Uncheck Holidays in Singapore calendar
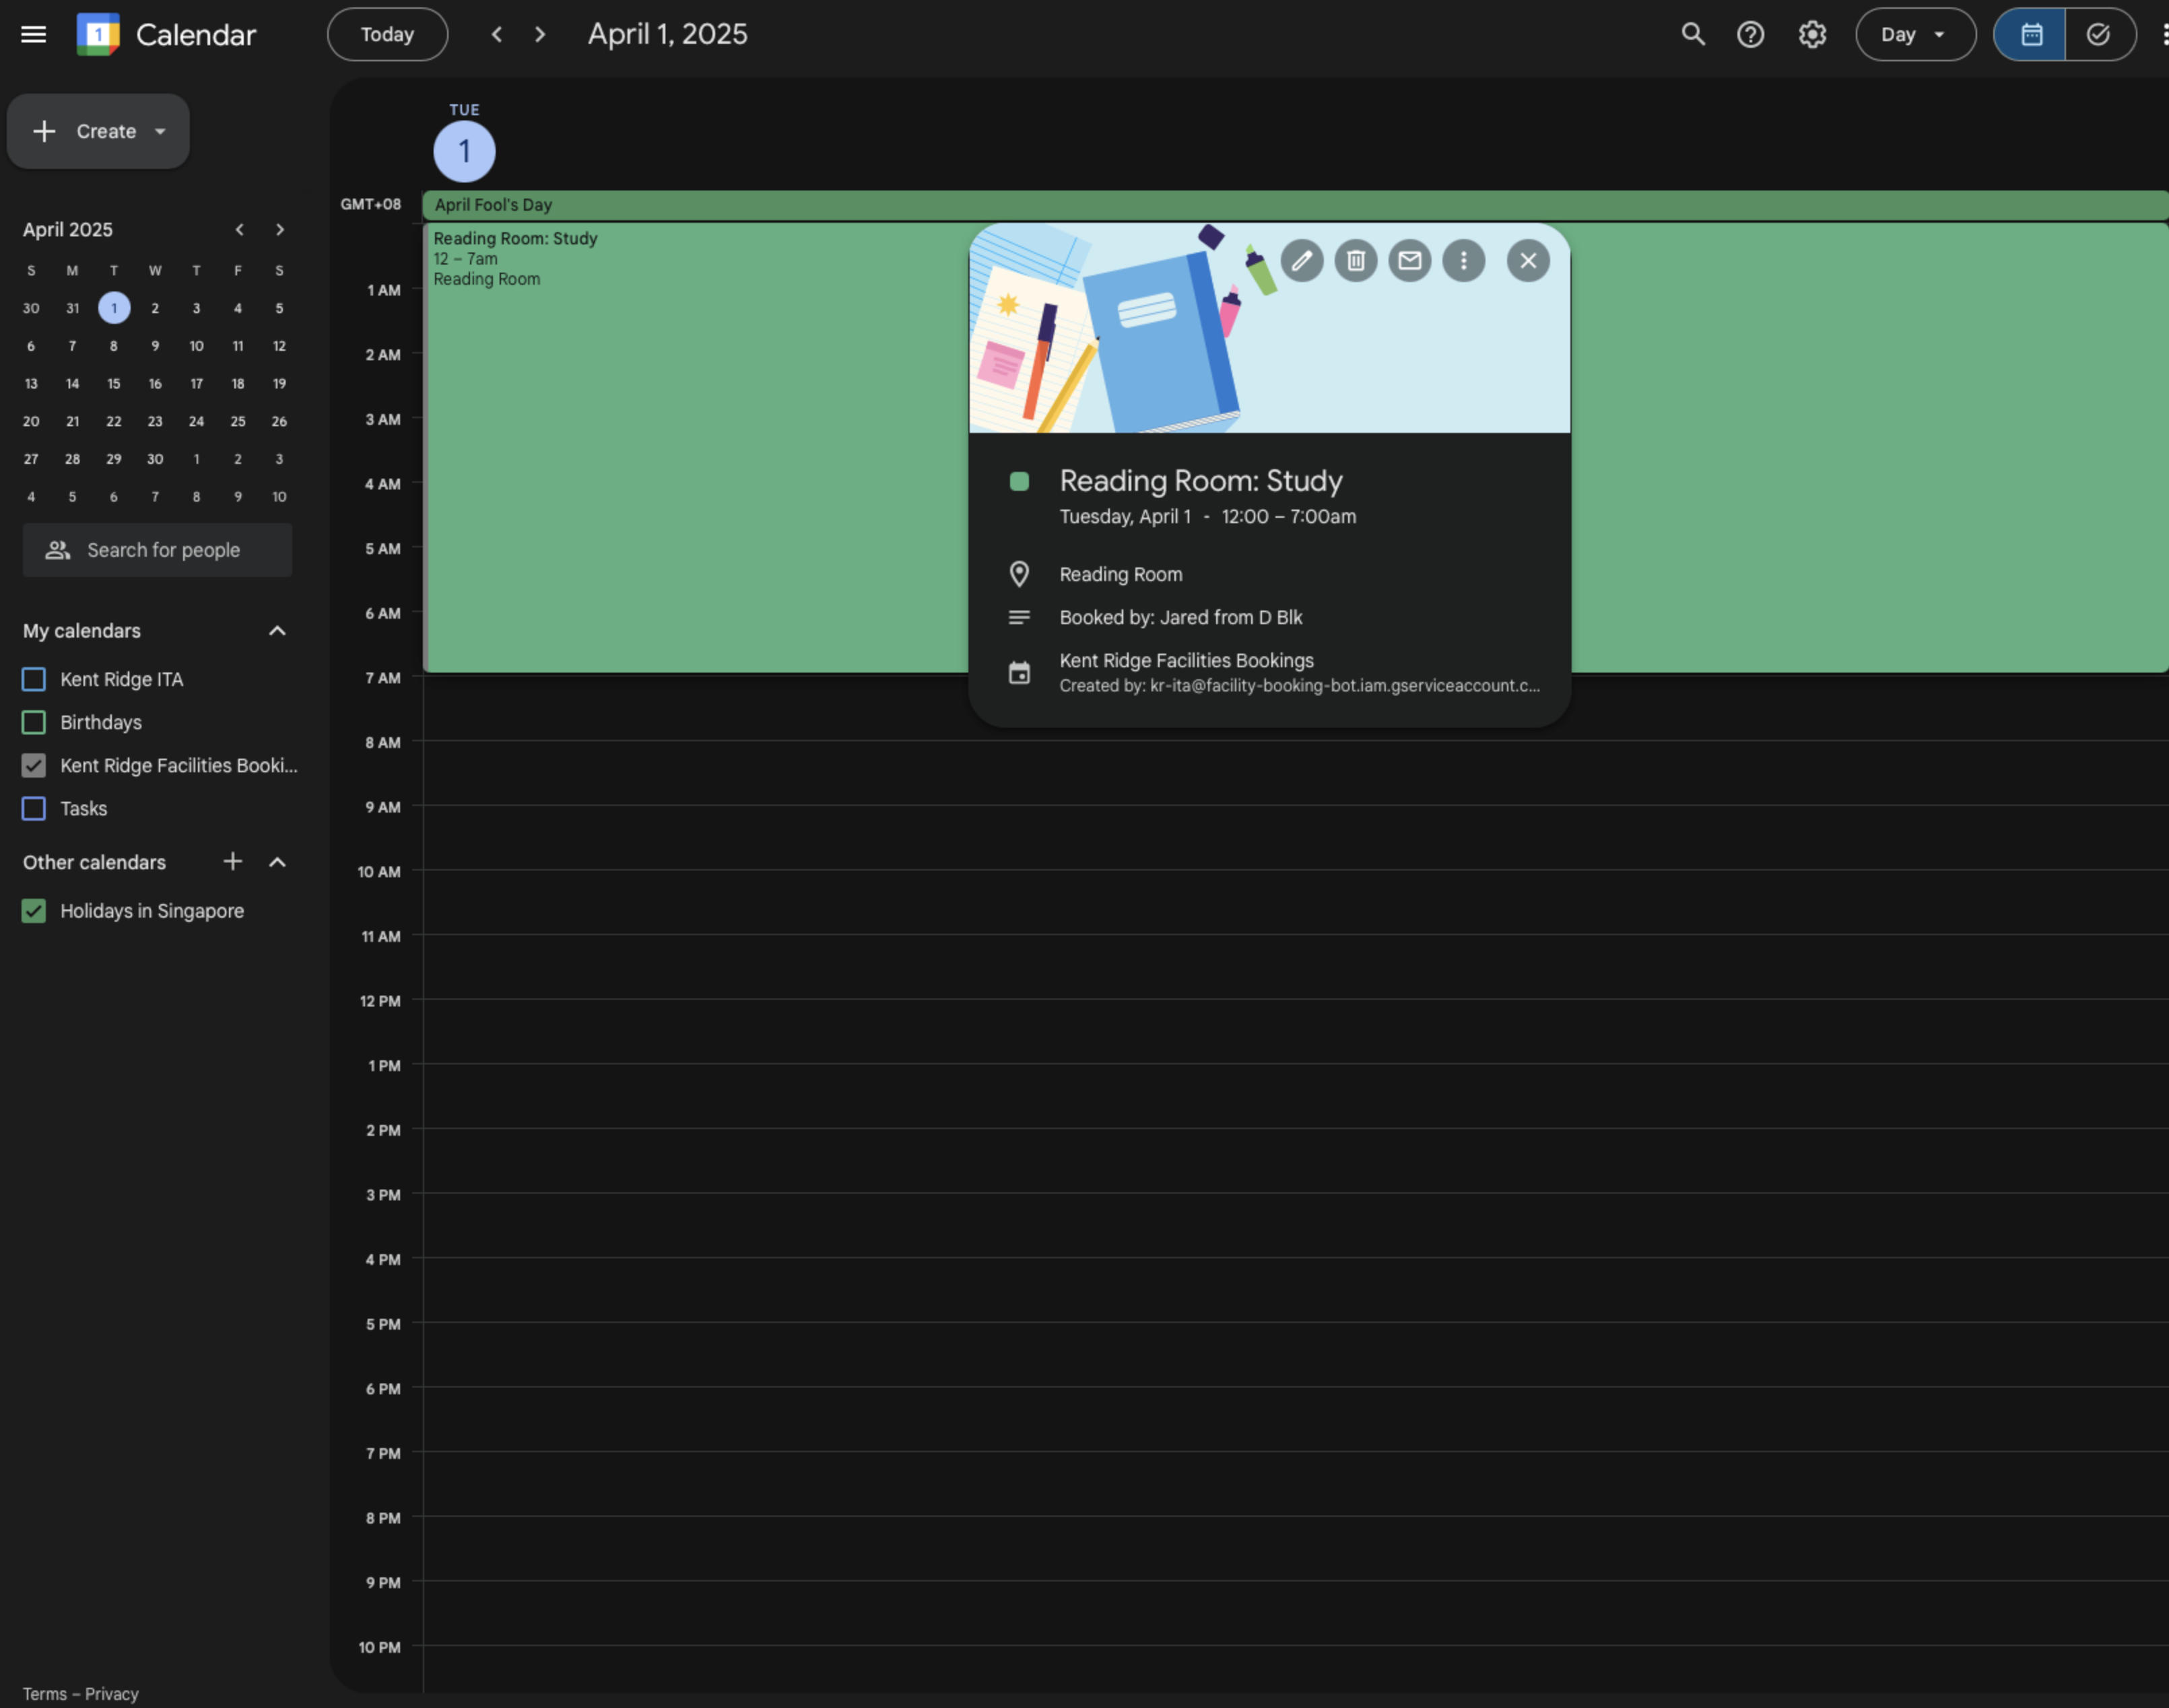This screenshot has width=2169, height=1708. (34, 911)
